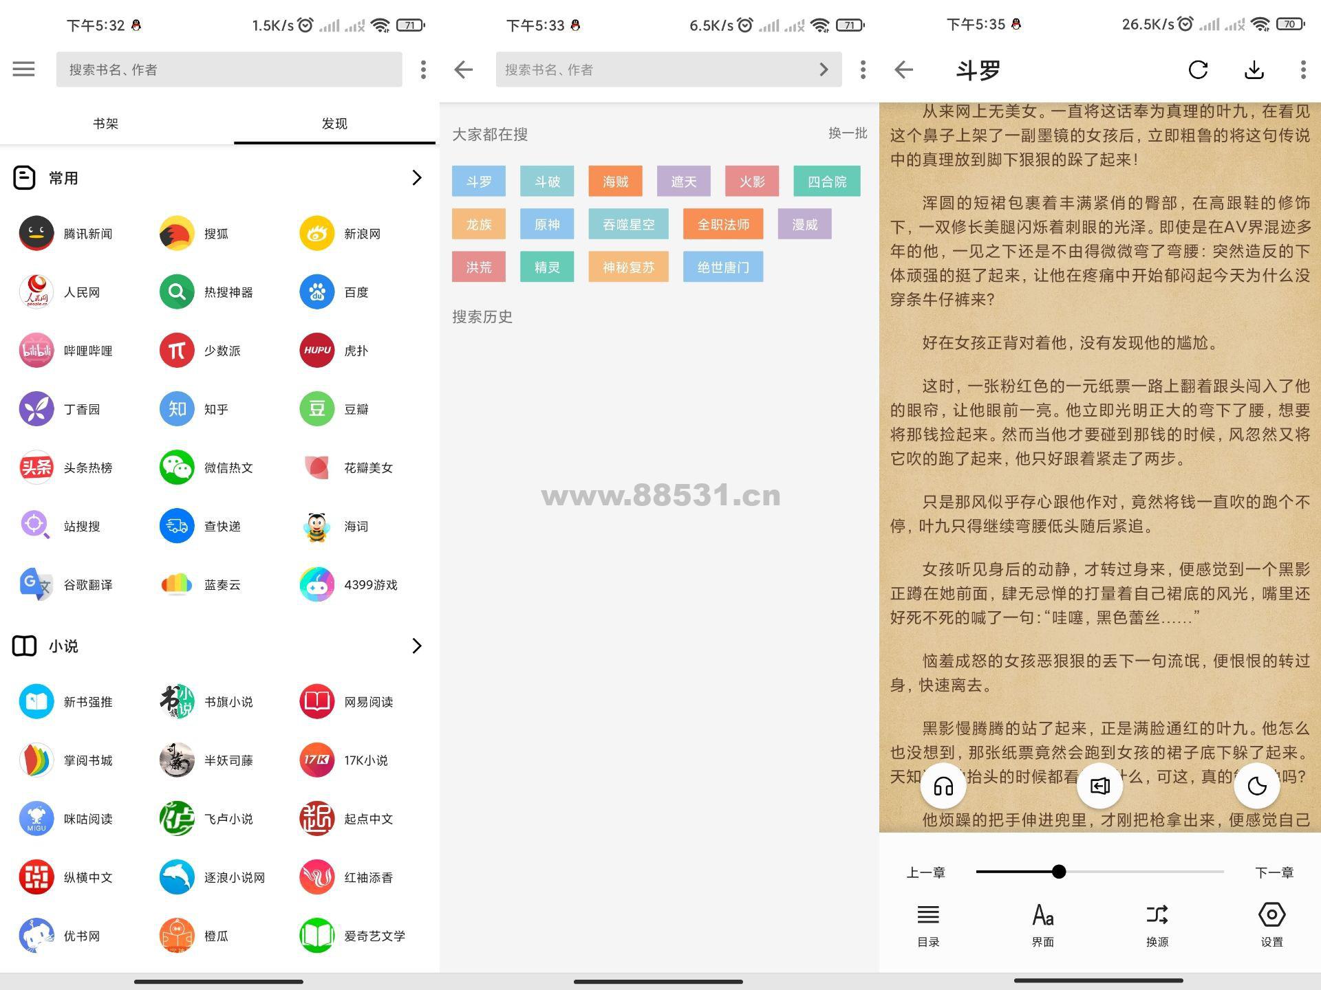The width and height of the screenshot is (1321, 990).
Task: Open the 查快递 truck icon
Action: (177, 526)
